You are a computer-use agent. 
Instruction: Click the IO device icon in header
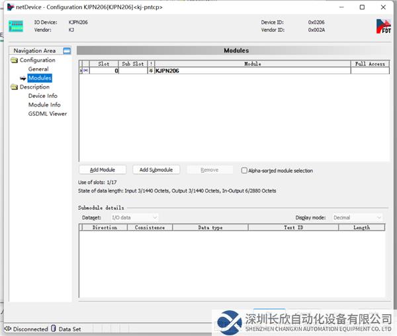tap(15, 26)
